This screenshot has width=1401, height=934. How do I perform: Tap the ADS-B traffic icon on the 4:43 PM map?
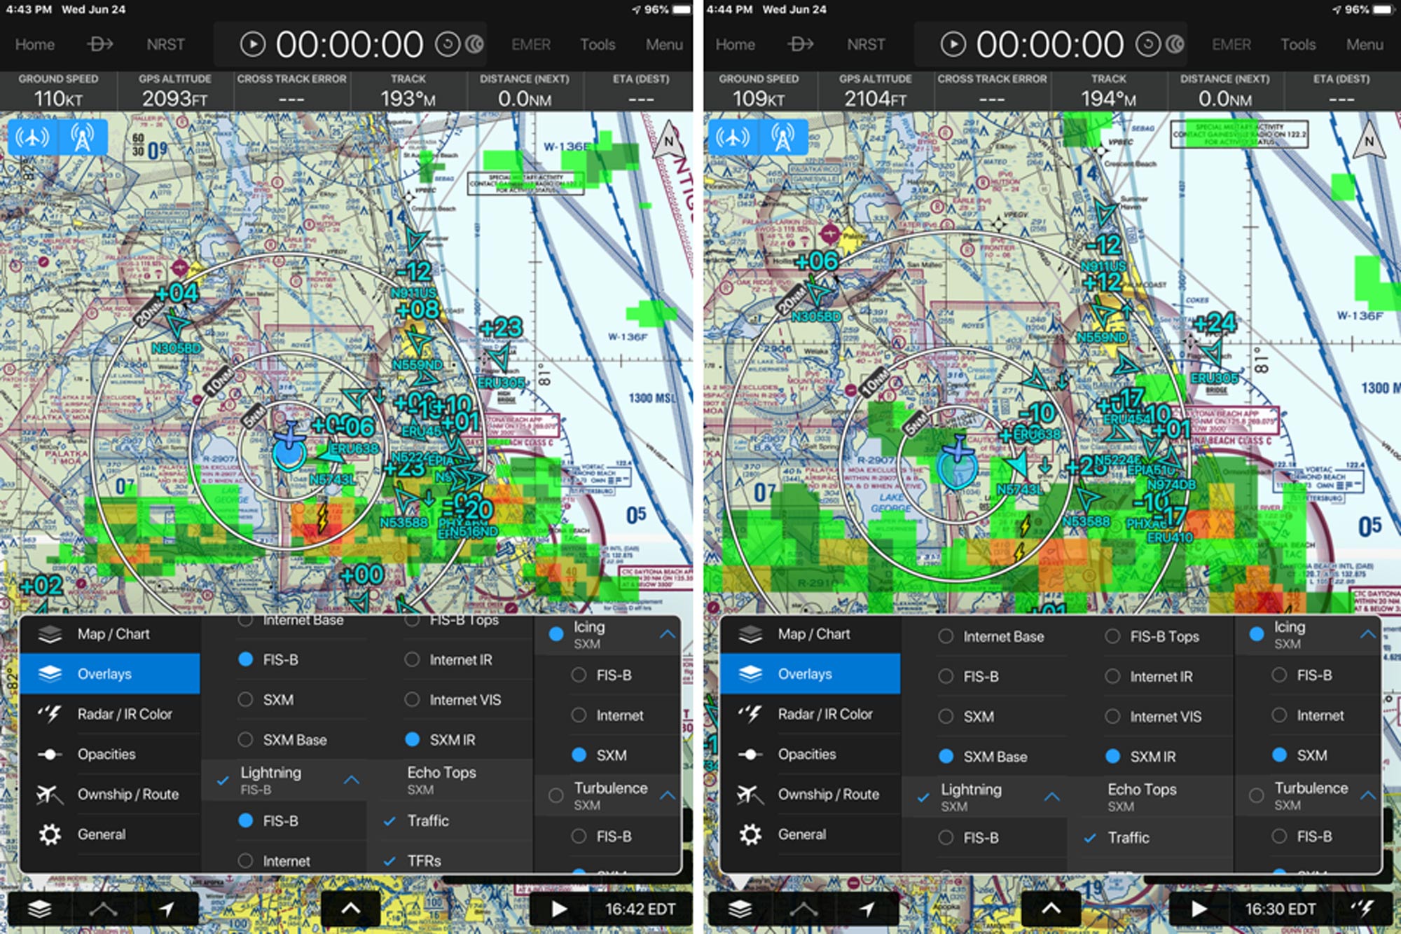(x=33, y=137)
